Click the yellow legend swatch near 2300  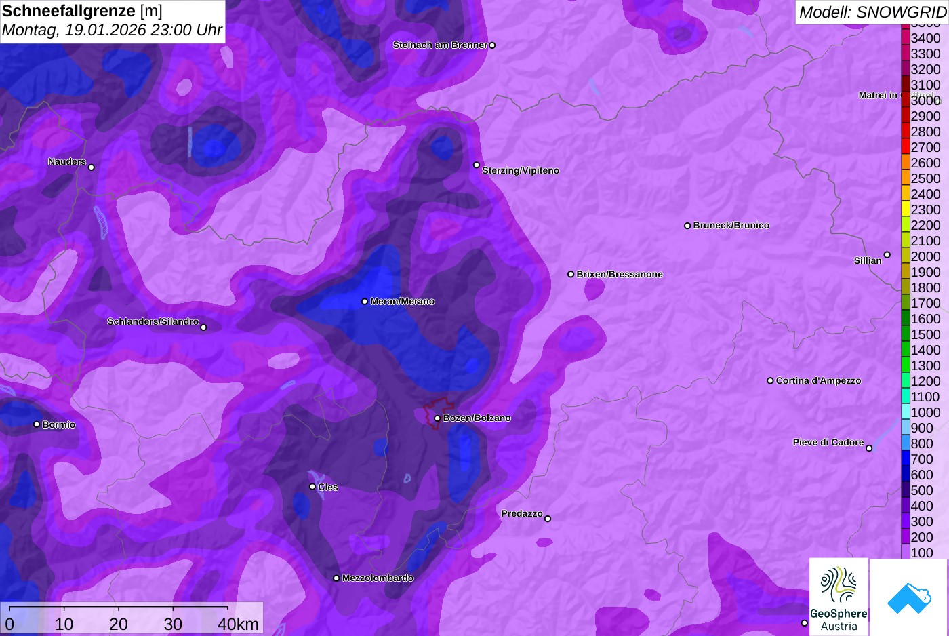coord(906,209)
